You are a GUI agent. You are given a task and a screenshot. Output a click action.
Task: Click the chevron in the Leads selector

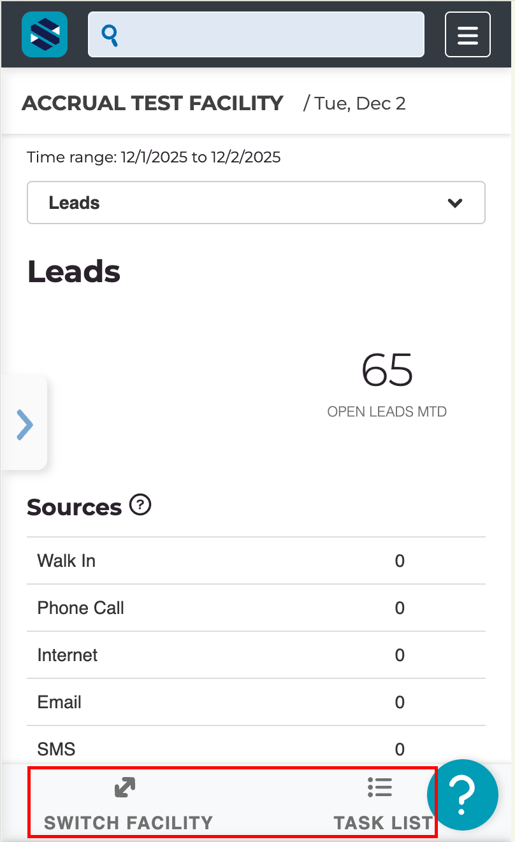pyautogui.click(x=454, y=203)
